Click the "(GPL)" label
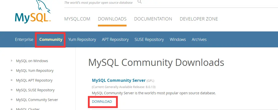Image resolution: width=278 pixels, height=110 pixels. pos(150,81)
